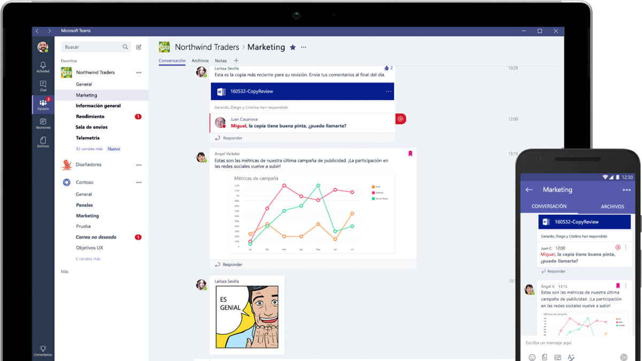Viewport: 642px width, 361px height.
Task: Toggle like on Larissa Sevilla's message
Action: click(x=387, y=68)
